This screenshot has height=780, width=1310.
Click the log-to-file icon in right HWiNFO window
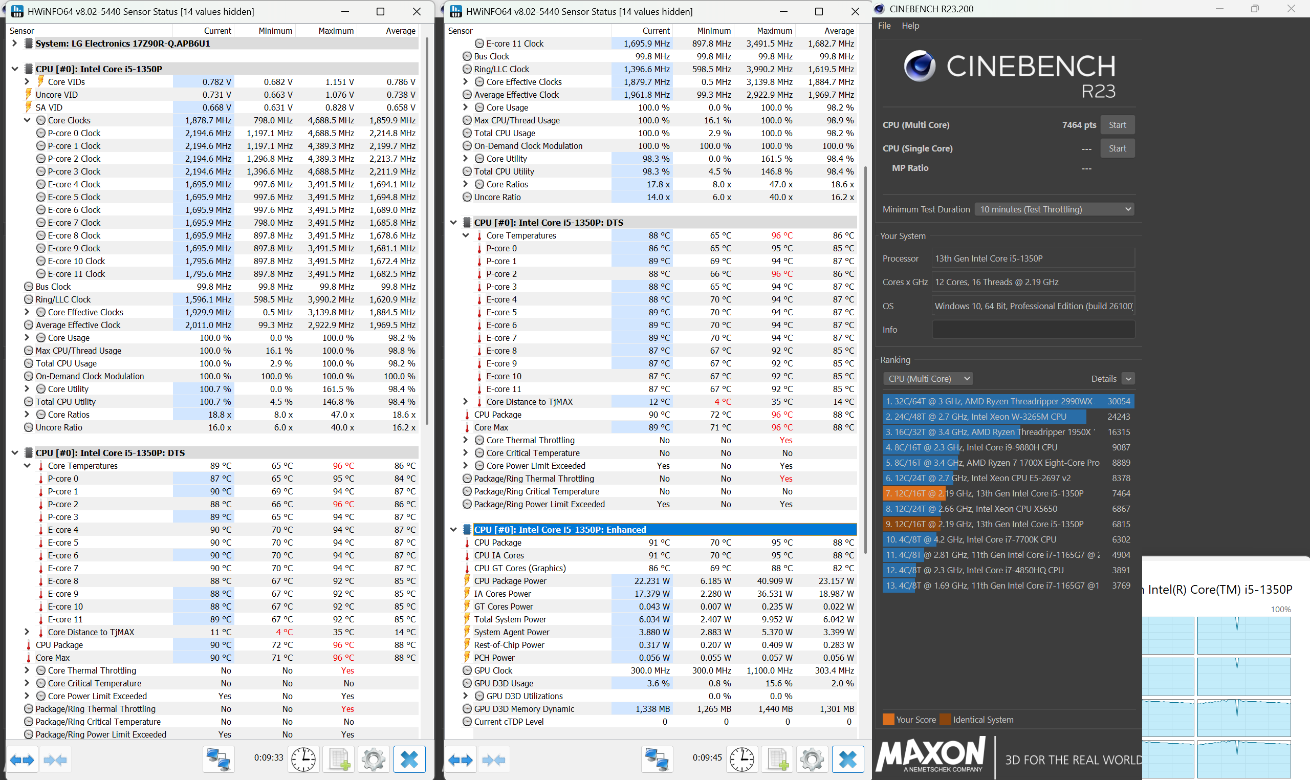[x=778, y=760]
